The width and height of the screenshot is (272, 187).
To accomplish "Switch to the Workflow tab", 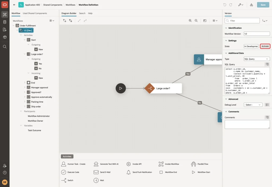I will pos(16,13).
